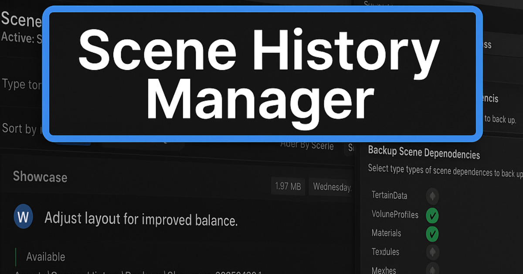Click the Textures dependency status icon
This screenshot has width=523, height=274.
[x=432, y=251]
